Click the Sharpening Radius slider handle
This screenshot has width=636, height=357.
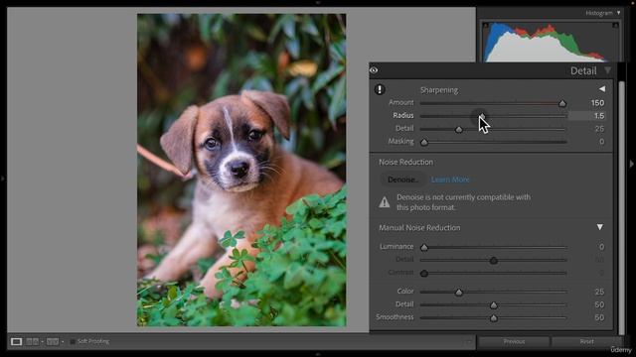pyautogui.click(x=481, y=117)
